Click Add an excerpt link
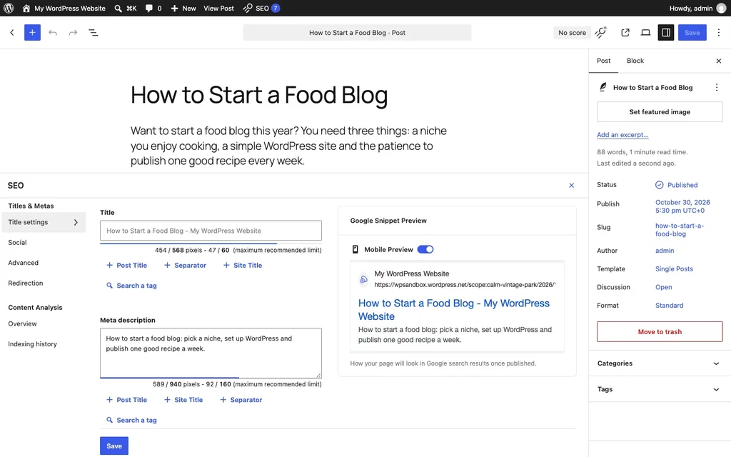731x457 pixels. click(622, 135)
